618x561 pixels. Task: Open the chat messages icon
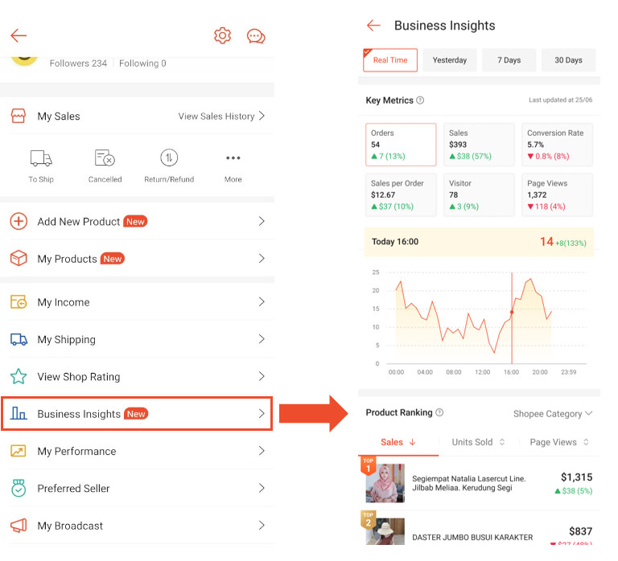point(256,36)
